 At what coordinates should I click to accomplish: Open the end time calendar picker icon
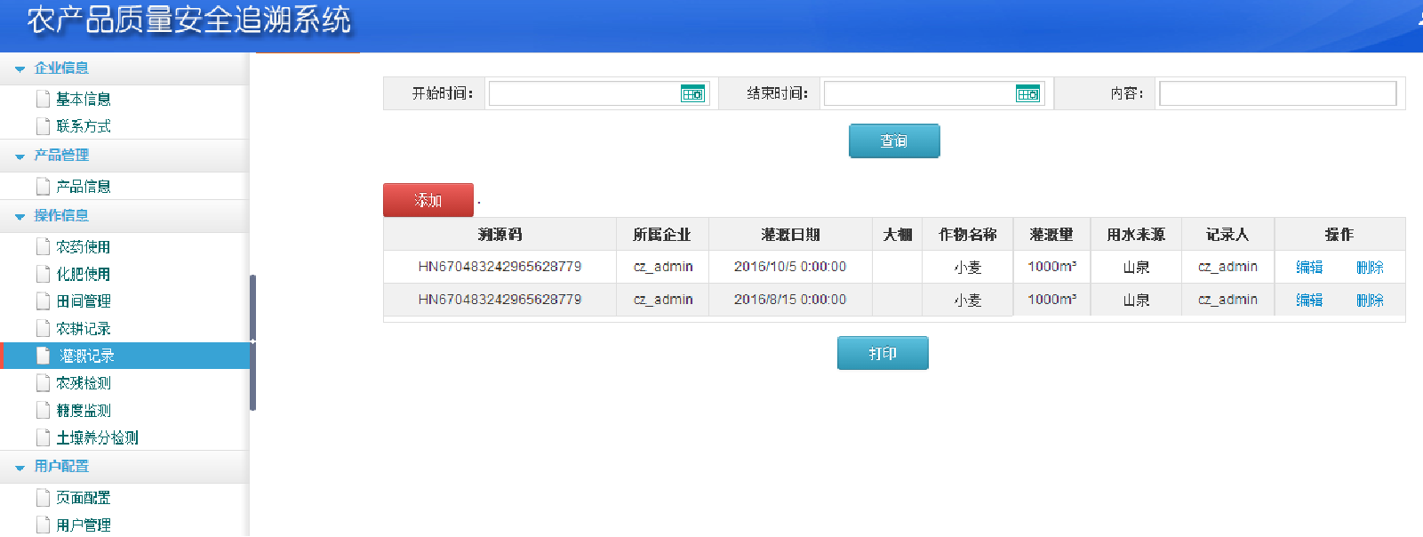1027,93
